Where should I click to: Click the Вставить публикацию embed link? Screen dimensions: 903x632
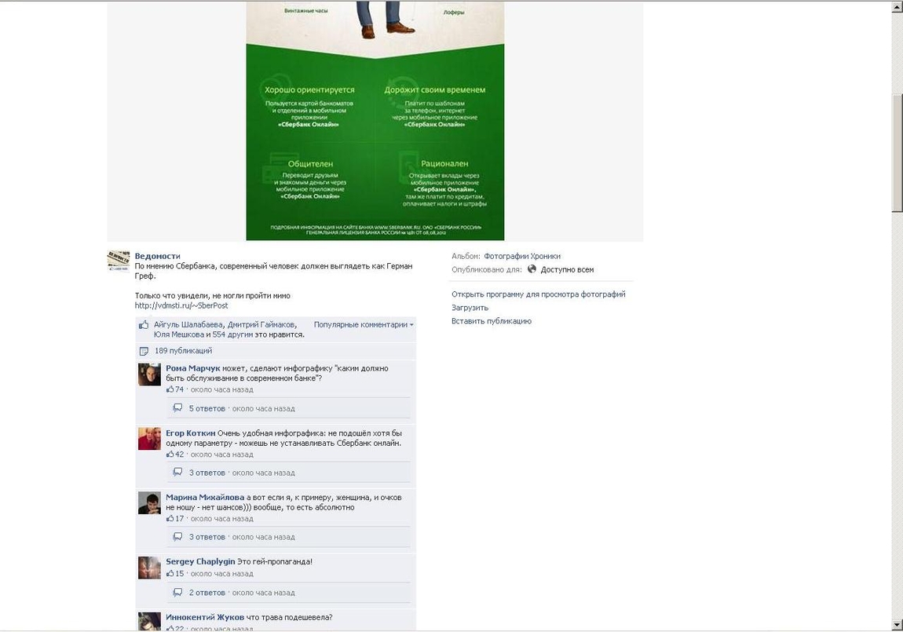point(492,321)
